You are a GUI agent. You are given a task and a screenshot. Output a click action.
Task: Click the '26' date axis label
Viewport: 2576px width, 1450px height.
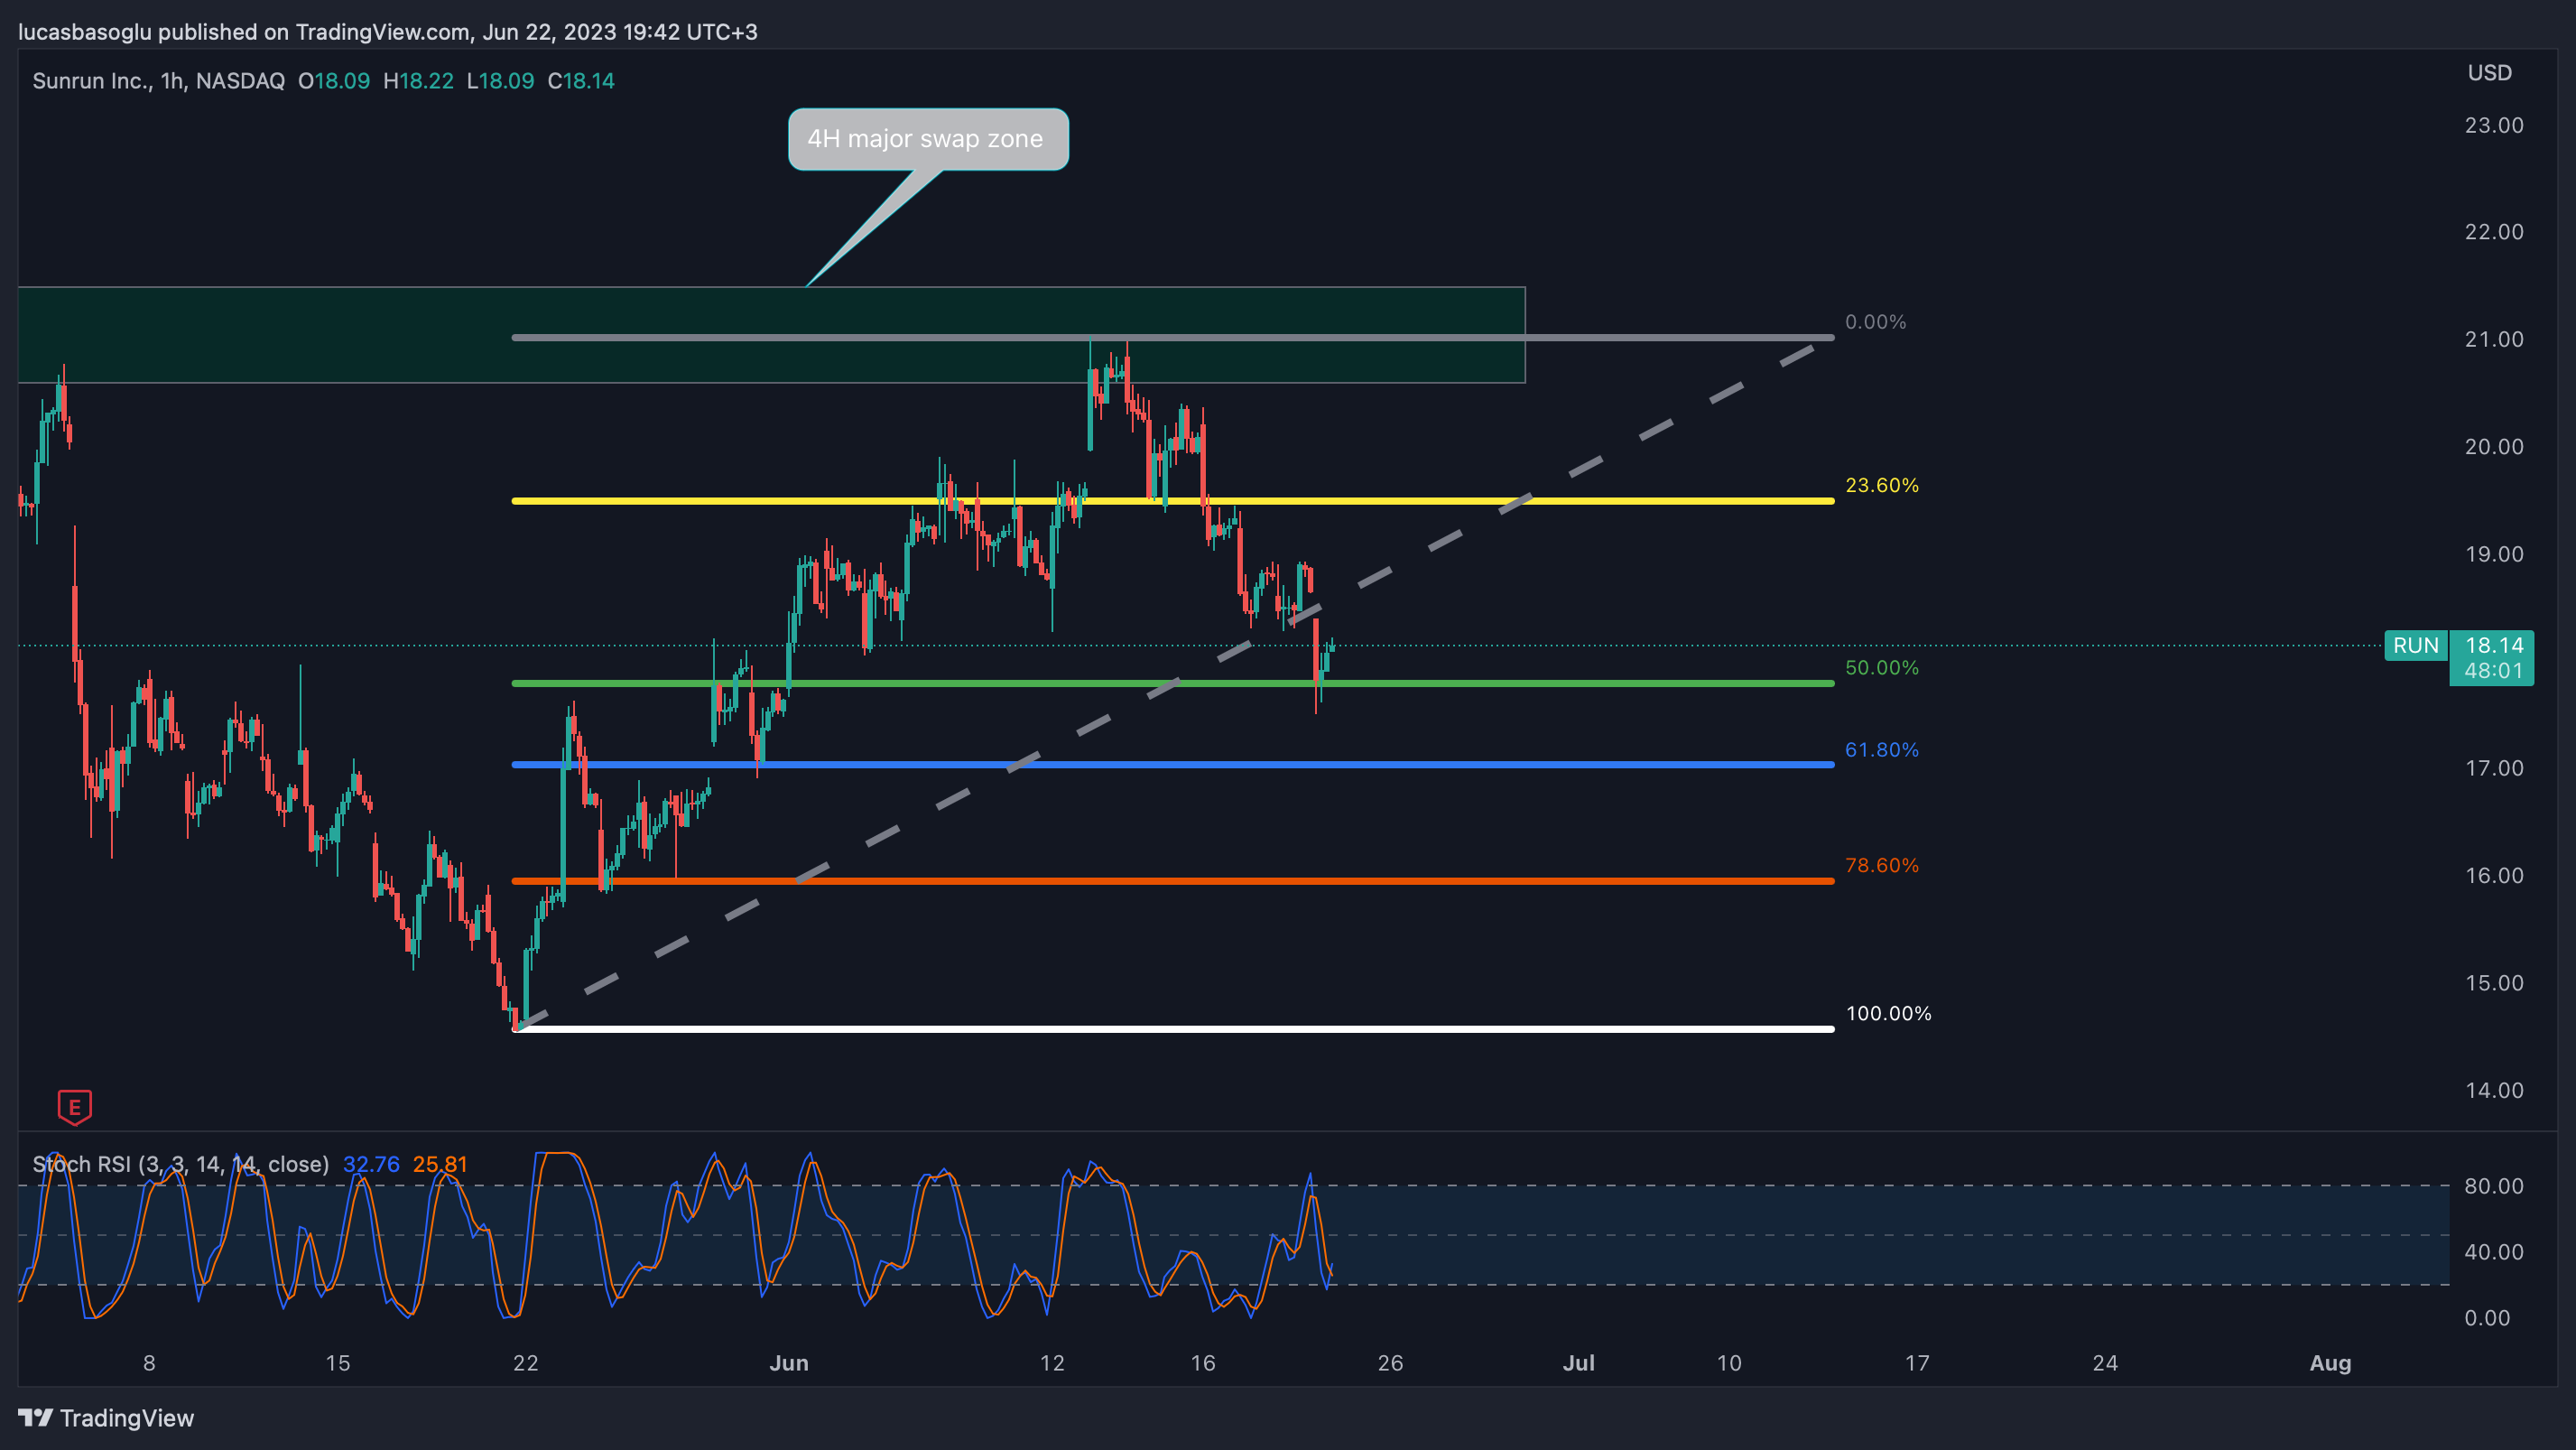pos(1391,1363)
